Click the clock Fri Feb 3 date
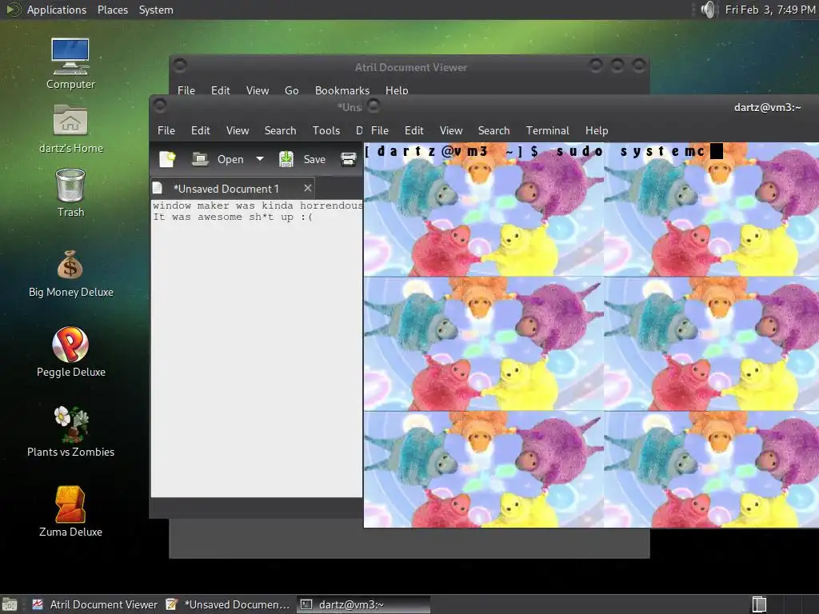Image resolution: width=819 pixels, height=614 pixels. coord(770,10)
